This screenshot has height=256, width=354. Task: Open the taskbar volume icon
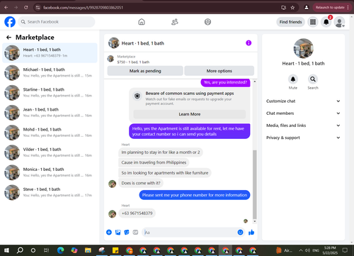307,250
